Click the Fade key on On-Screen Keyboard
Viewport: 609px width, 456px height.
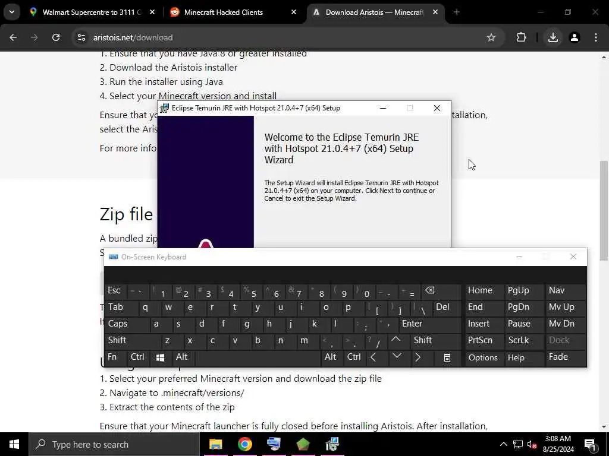pyautogui.click(x=566, y=357)
